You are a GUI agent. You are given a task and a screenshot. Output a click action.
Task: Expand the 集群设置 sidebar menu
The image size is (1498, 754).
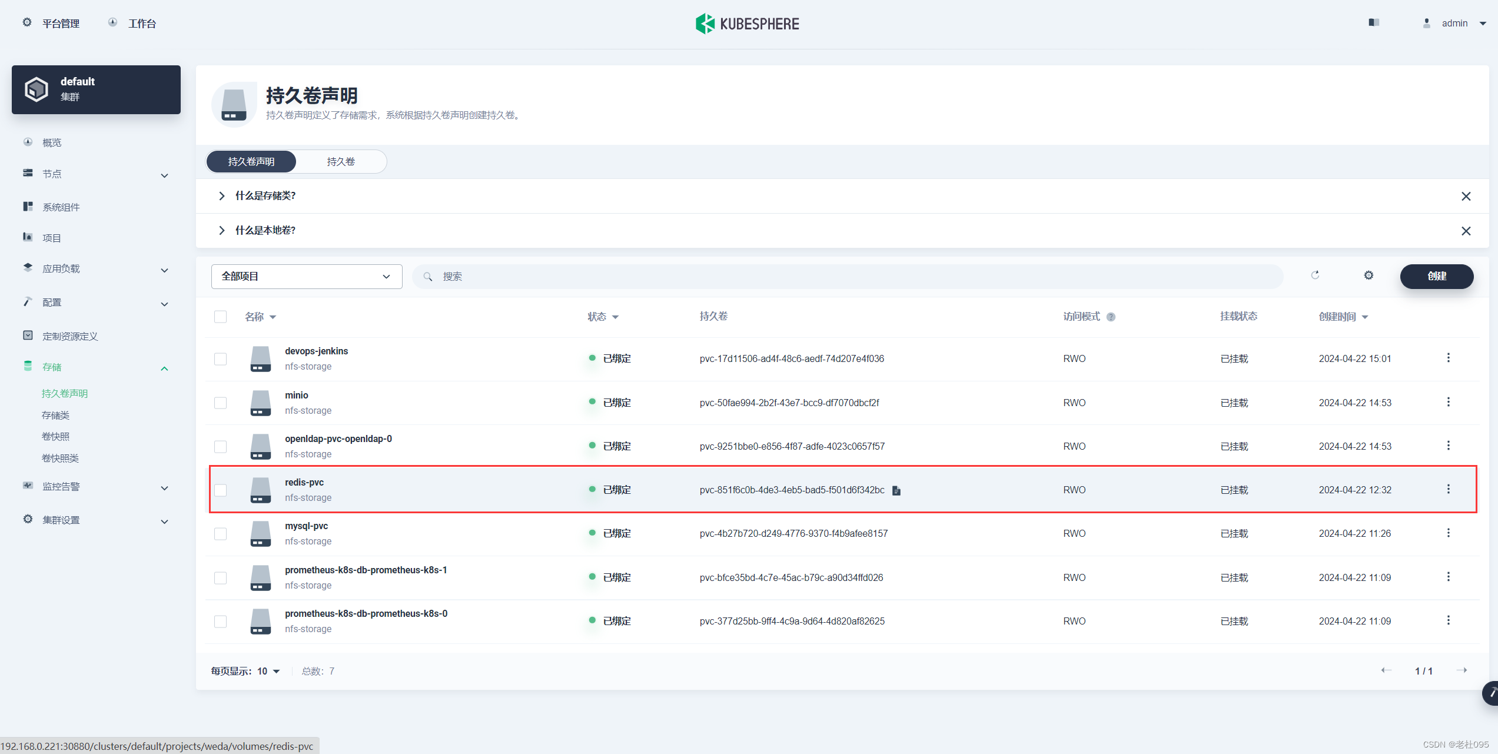pyautogui.click(x=164, y=522)
